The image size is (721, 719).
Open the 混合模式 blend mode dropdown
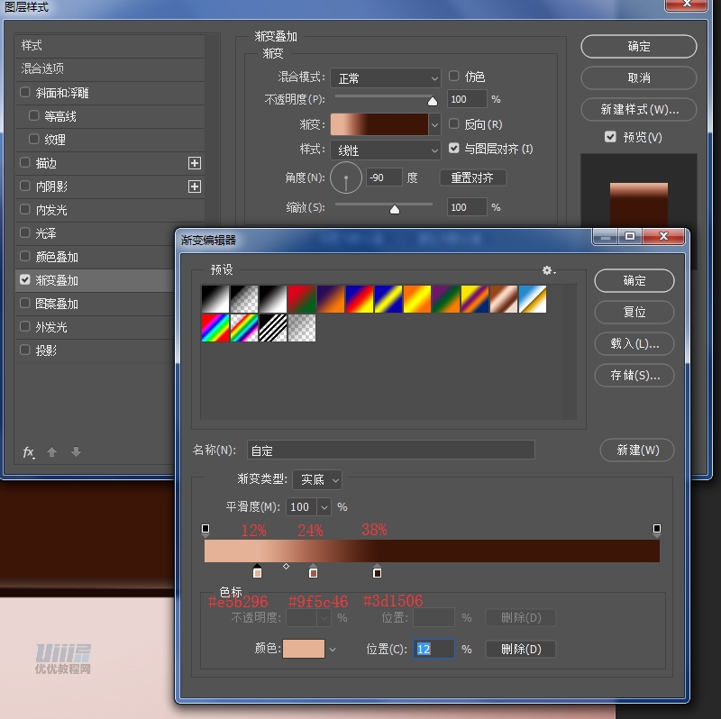click(385, 78)
